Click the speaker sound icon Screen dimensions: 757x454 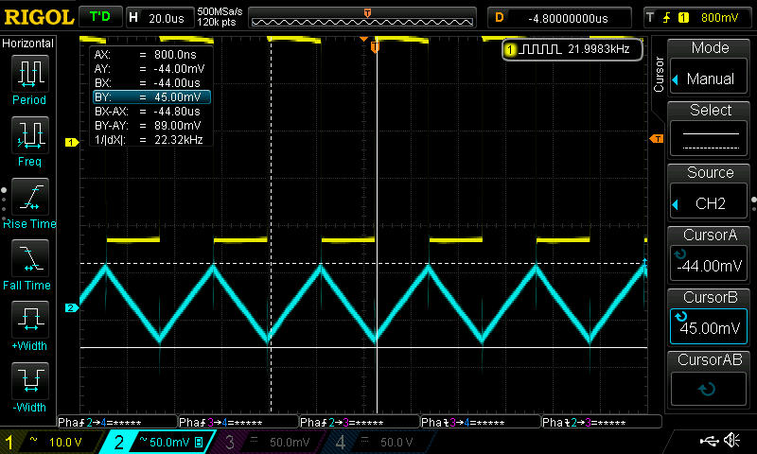point(731,441)
